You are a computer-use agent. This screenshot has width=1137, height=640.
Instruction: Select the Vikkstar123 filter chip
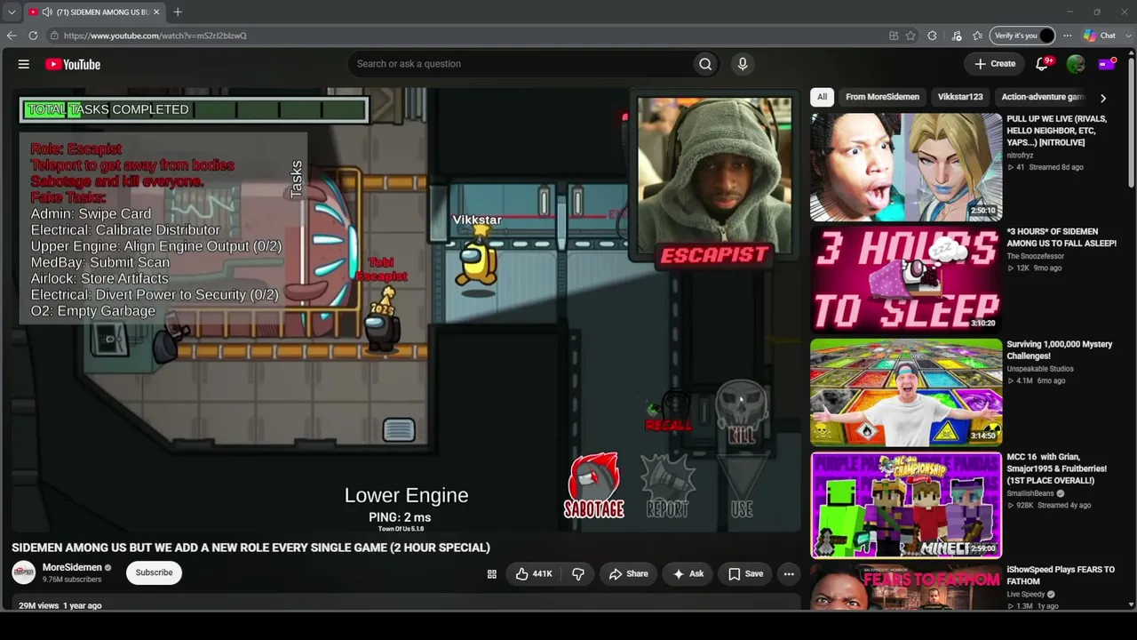click(x=960, y=97)
